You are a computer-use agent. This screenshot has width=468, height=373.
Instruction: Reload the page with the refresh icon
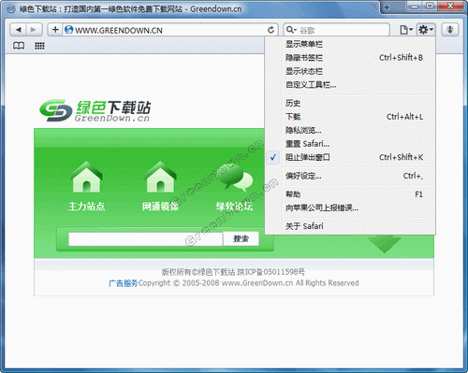(x=271, y=30)
